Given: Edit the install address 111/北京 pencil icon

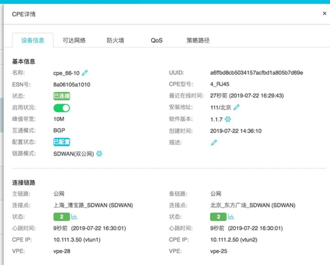Looking at the screenshot, I should (x=236, y=108).
